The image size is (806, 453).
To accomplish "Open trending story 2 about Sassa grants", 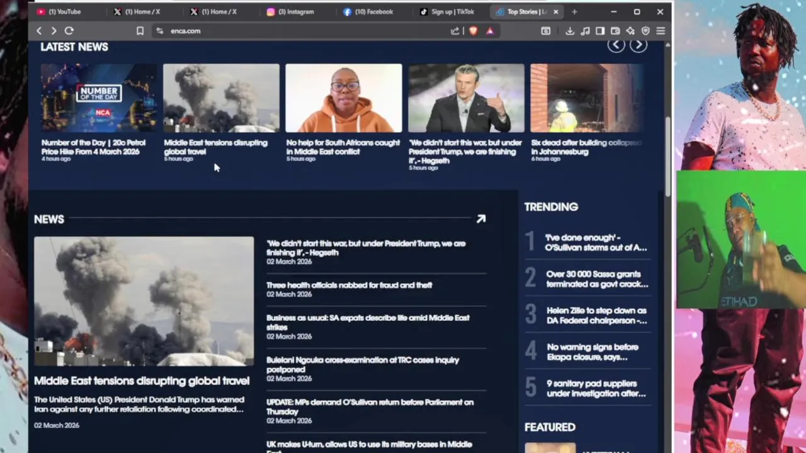I will (597, 279).
